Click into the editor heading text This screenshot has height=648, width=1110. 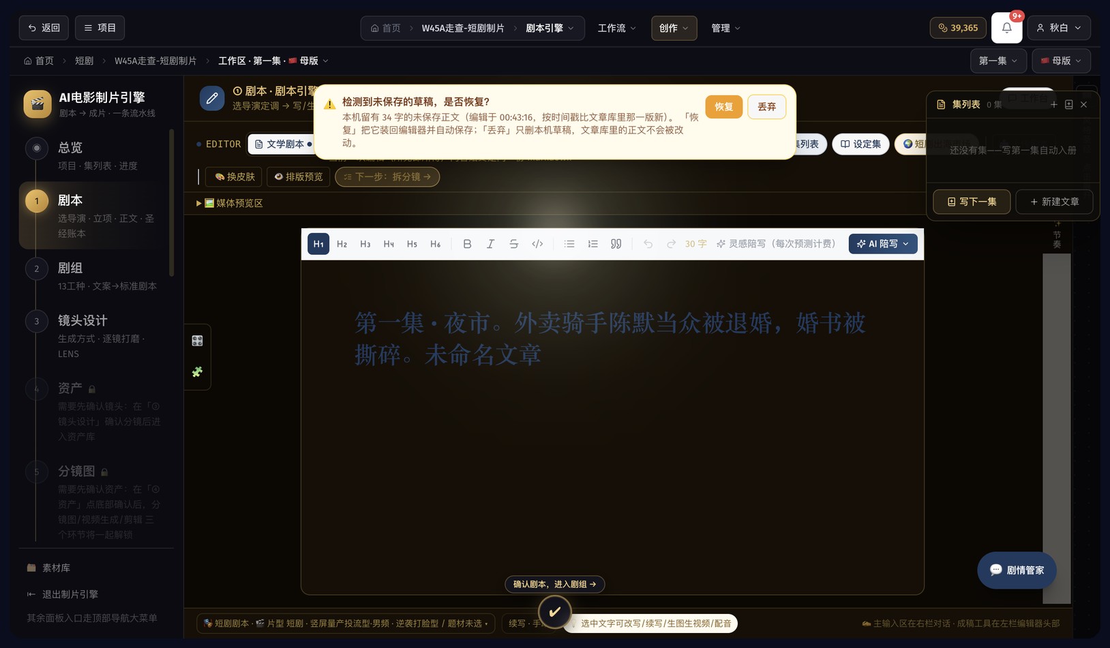click(x=610, y=339)
